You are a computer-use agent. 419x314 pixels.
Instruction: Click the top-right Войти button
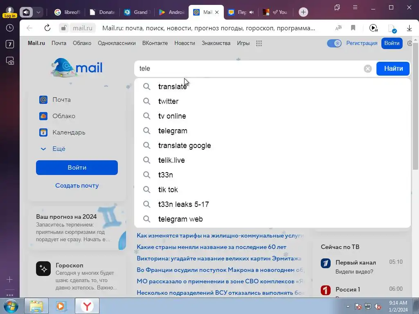392,43
